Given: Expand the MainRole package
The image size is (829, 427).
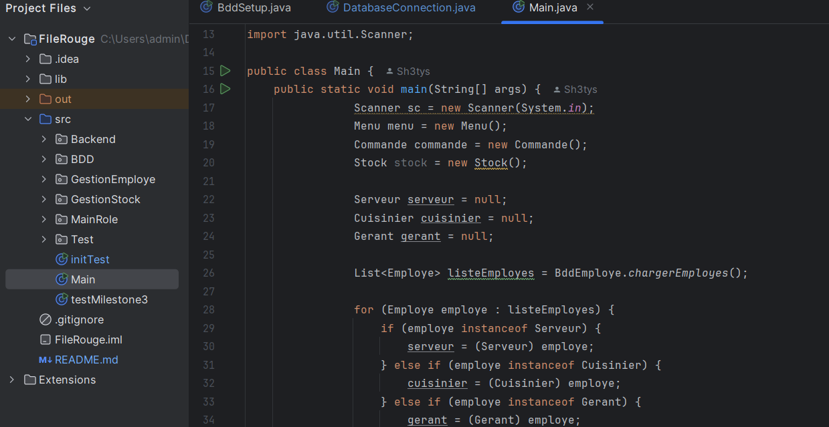Looking at the screenshot, I should [43, 219].
